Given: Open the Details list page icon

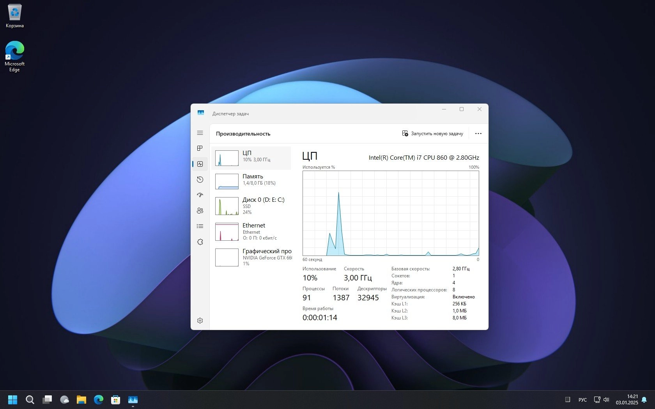Looking at the screenshot, I should pyautogui.click(x=200, y=226).
